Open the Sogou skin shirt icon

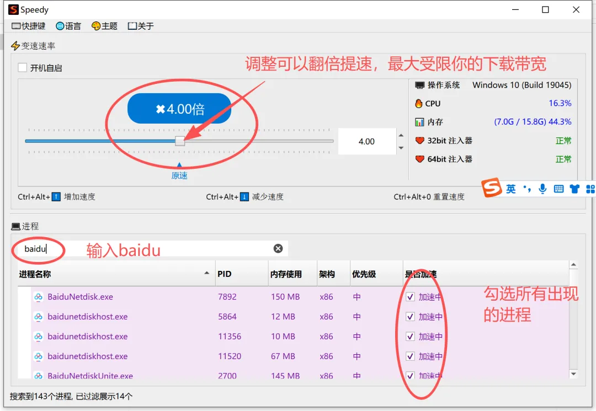click(574, 189)
